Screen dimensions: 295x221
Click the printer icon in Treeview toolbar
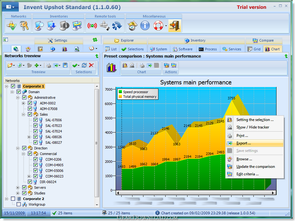49,66
